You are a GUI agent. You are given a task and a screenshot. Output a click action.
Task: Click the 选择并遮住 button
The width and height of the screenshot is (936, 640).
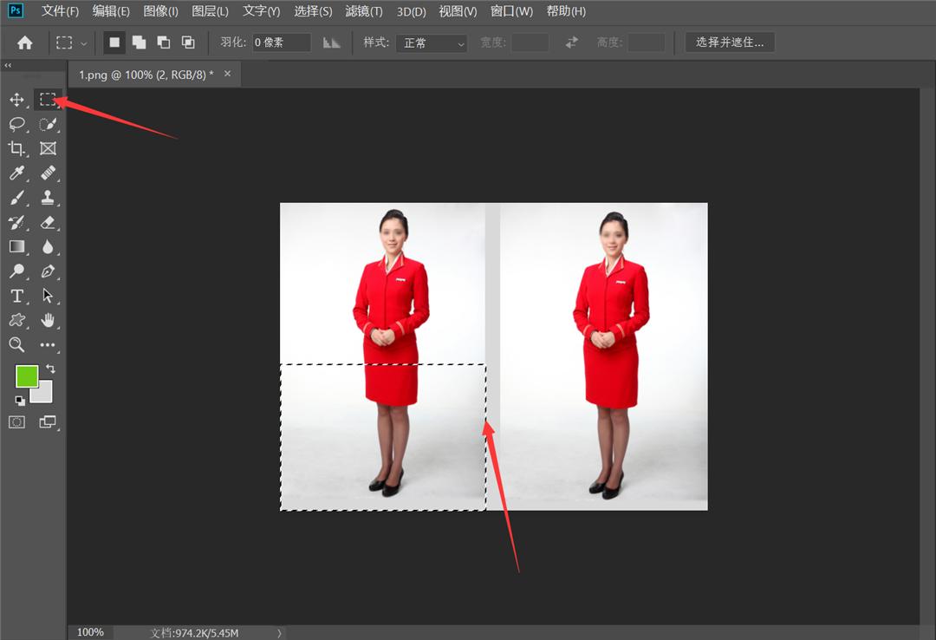pyautogui.click(x=729, y=42)
